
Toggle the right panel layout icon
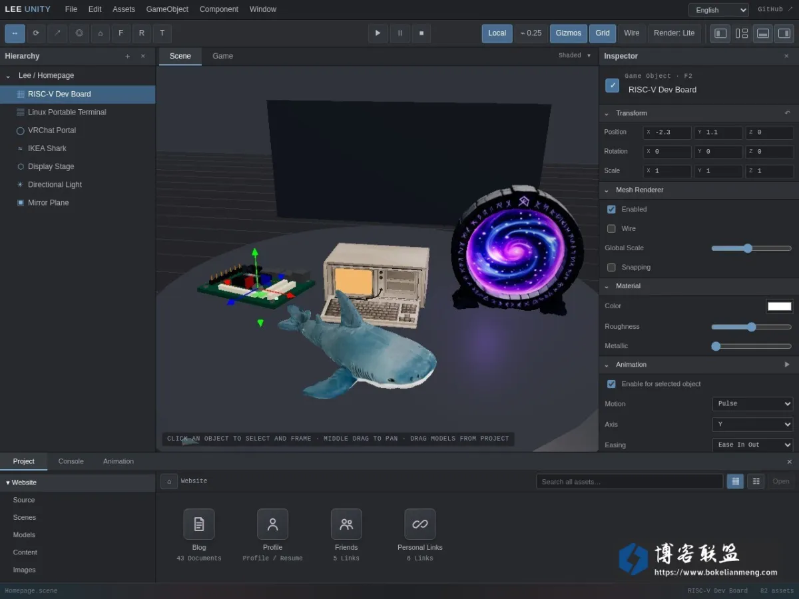pos(784,33)
